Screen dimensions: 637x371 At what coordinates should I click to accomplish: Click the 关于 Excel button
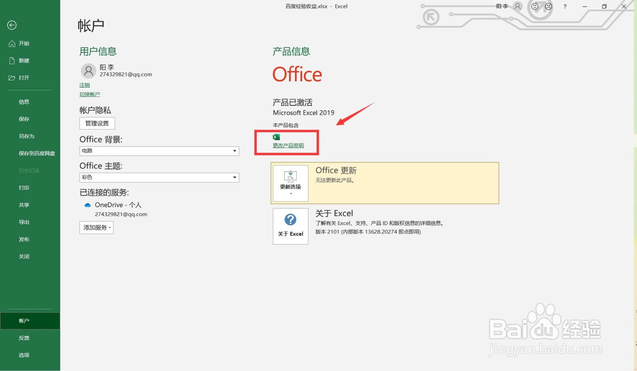(291, 226)
